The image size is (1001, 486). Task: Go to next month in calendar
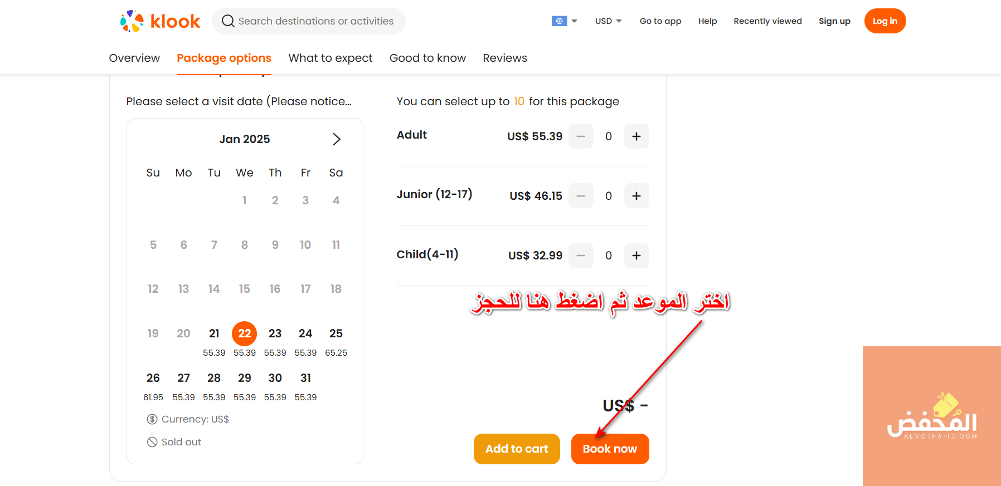tap(336, 139)
